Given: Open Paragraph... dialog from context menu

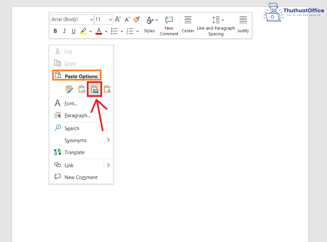Looking at the screenshot, I should 81,116.
